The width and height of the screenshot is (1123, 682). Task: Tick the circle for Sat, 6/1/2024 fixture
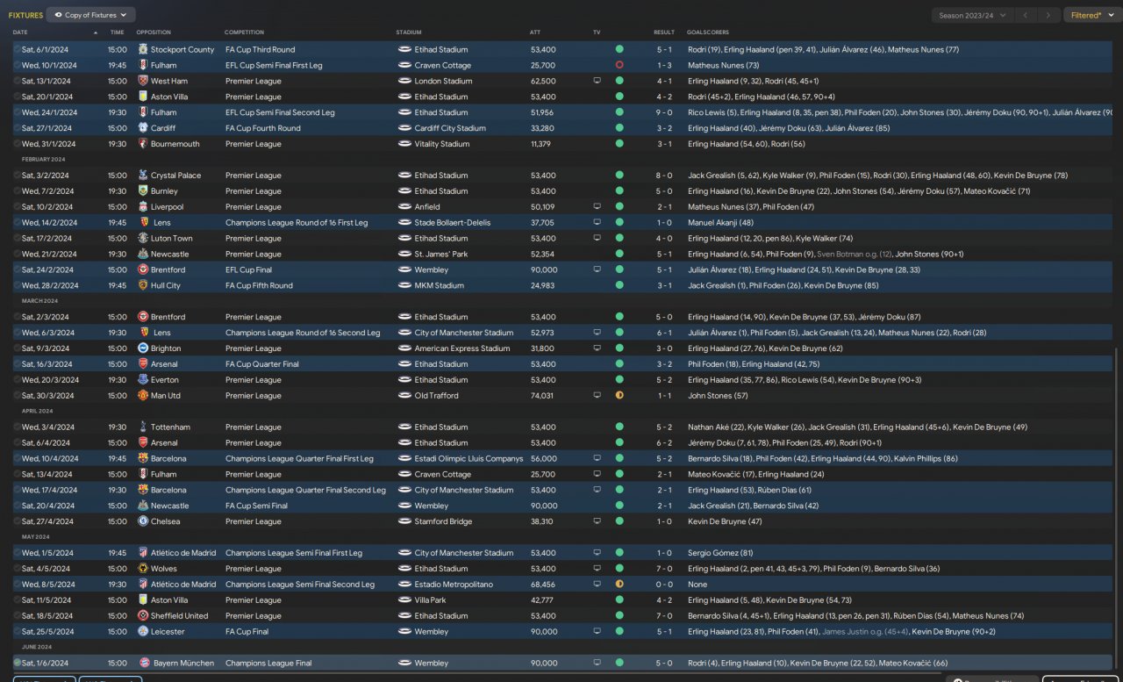tap(17, 50)
